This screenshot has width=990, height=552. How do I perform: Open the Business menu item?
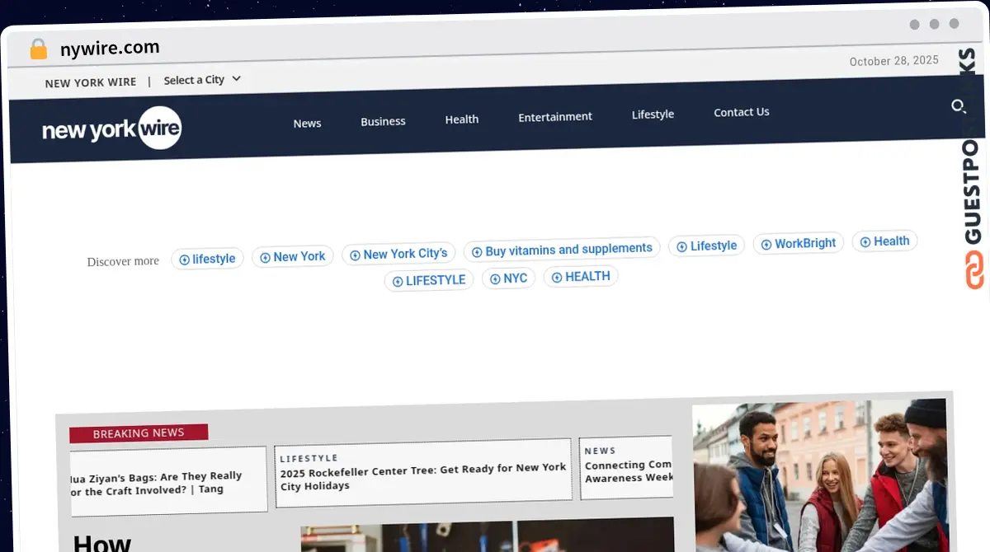383,121
